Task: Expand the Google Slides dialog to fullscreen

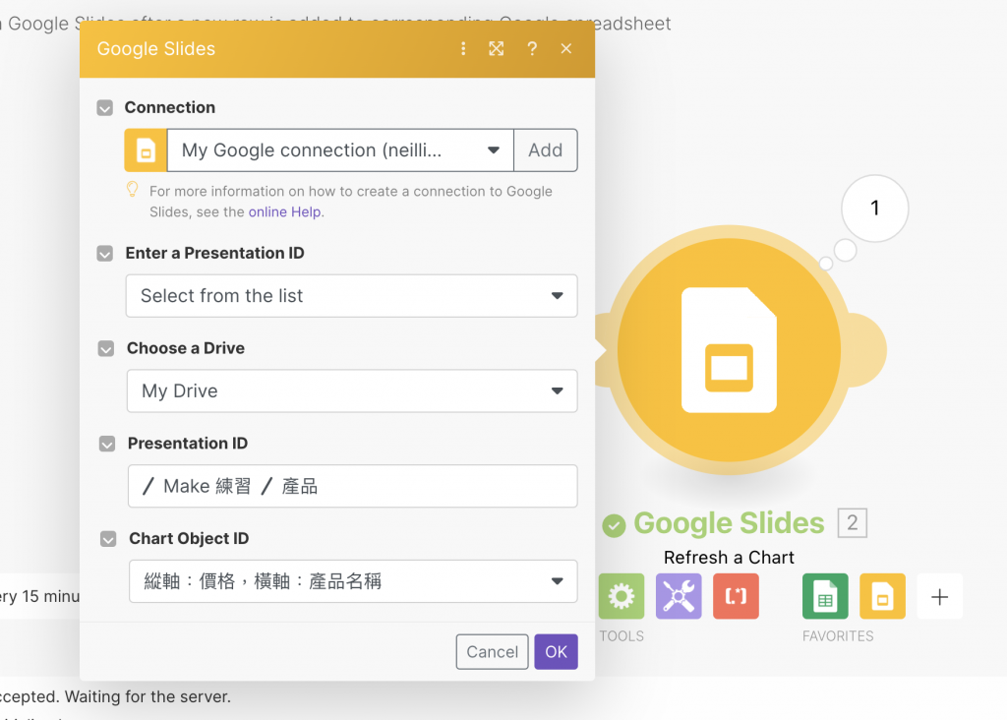Action: pyautogui.click(x=497, y=49)
